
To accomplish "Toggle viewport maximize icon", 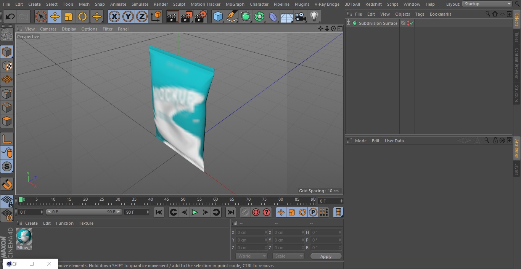I will (339, 29).
